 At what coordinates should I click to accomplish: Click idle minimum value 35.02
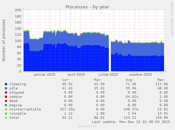[x=99, y=88]
